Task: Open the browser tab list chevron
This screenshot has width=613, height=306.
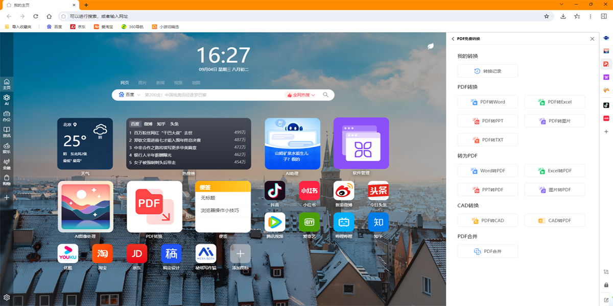Action: [x=562, y=5]
